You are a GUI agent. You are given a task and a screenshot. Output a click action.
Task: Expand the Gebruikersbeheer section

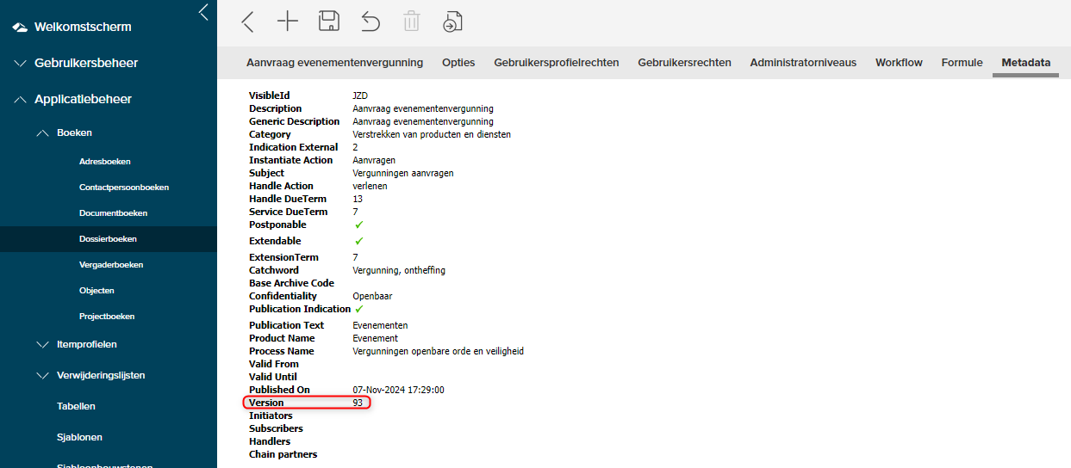point(21,64)
